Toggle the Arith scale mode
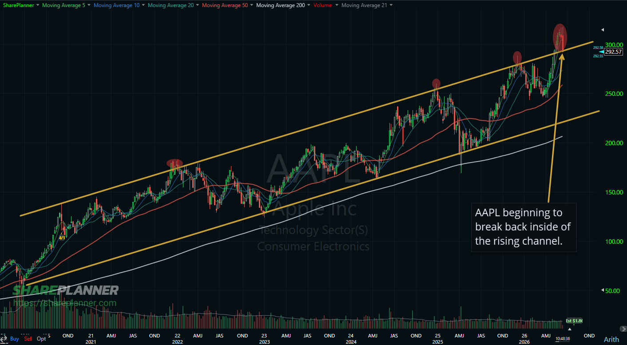This screenshot has width=627, height=345. pyautogui.click(x=611, y=339)
